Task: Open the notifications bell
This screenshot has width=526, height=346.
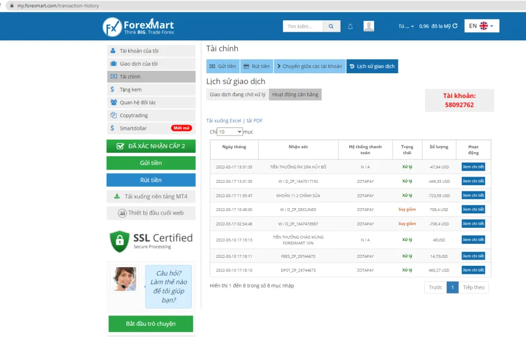Action: point(350,27)
